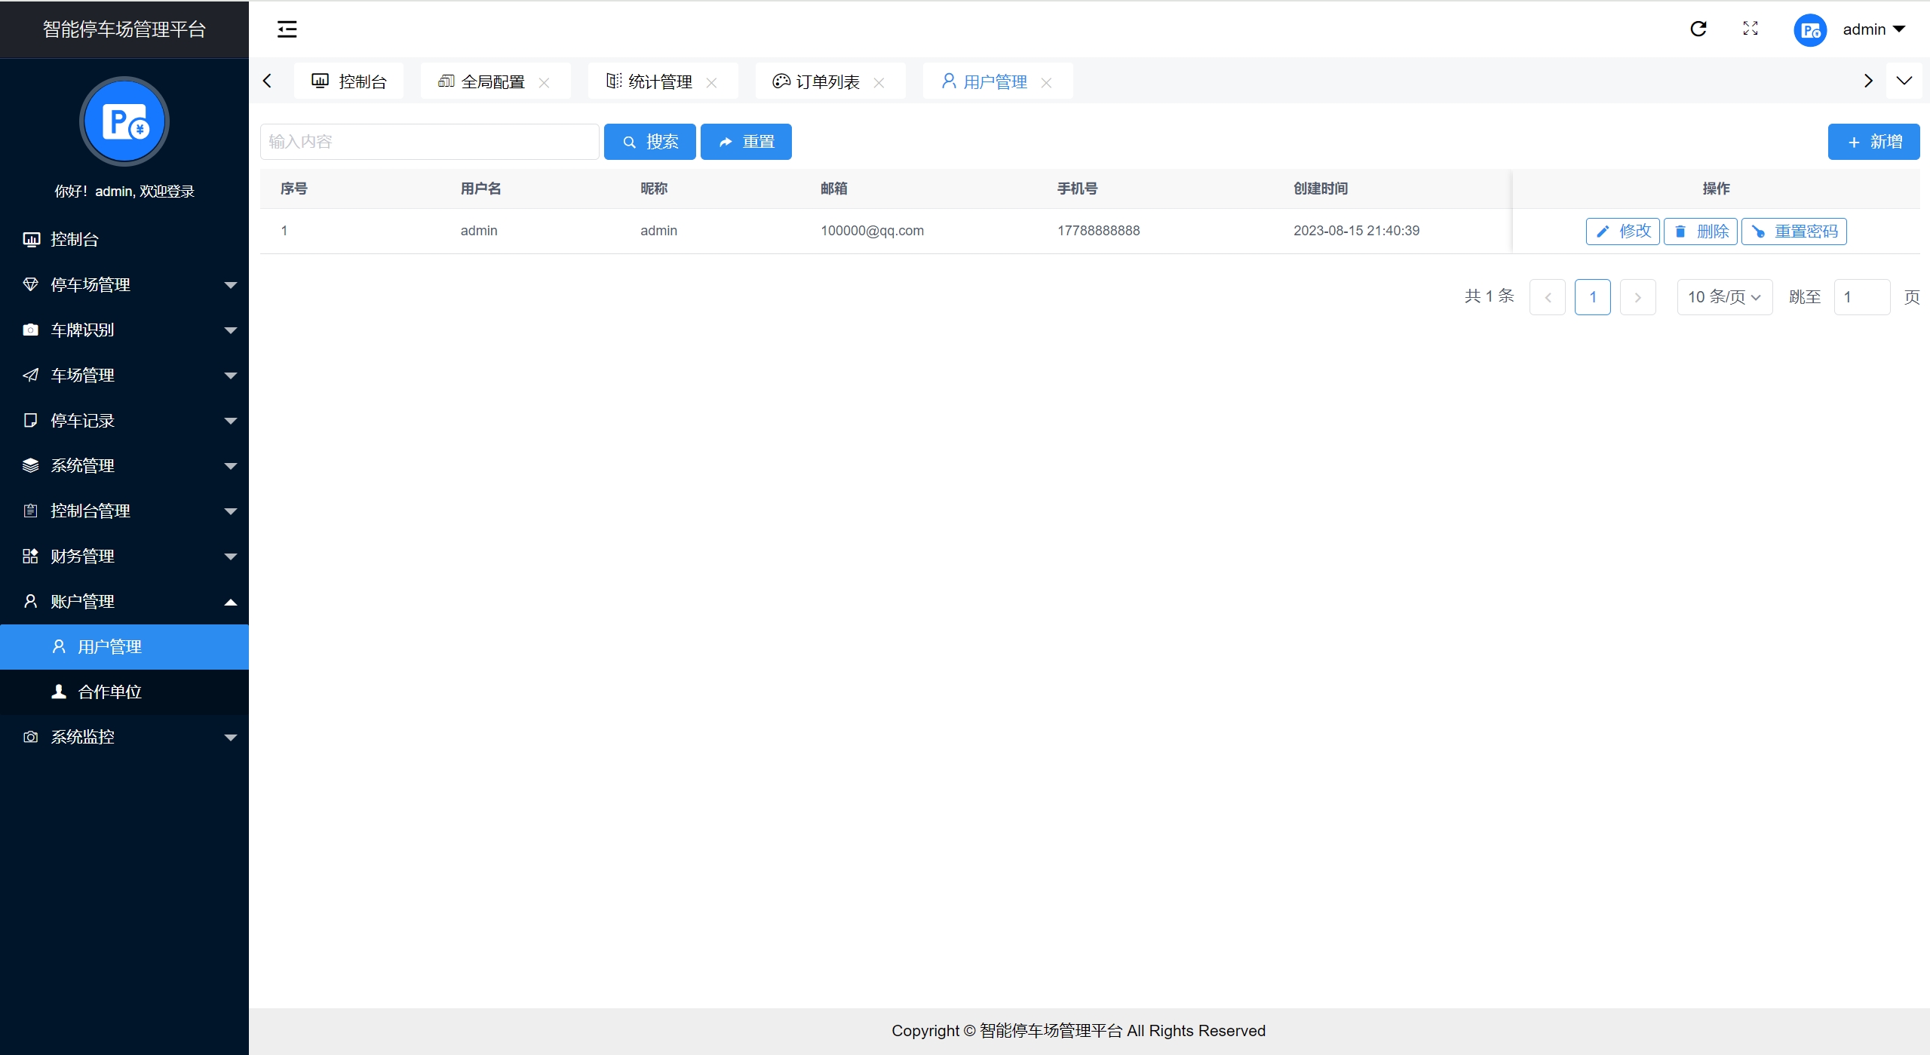Expand the 停车场管理 sidebar menu
Viewport: 1930px width, 1055px height.
tap(124, 285)
